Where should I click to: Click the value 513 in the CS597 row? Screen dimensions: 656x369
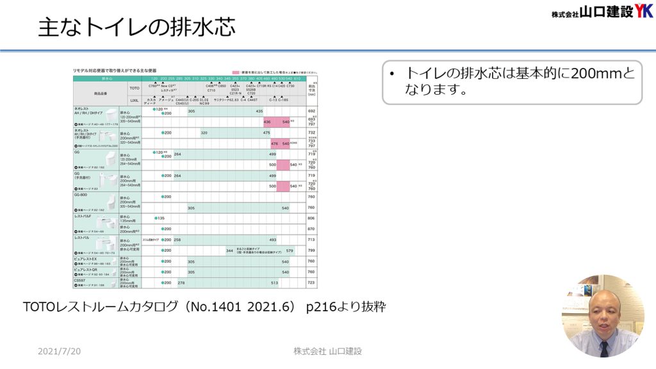[274, 283]
